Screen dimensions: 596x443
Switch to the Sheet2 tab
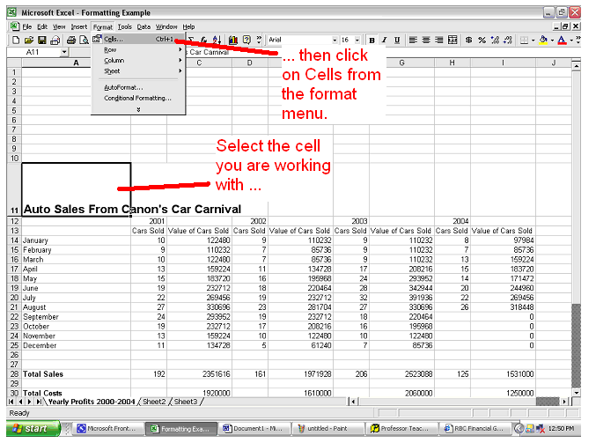point(154,401)
